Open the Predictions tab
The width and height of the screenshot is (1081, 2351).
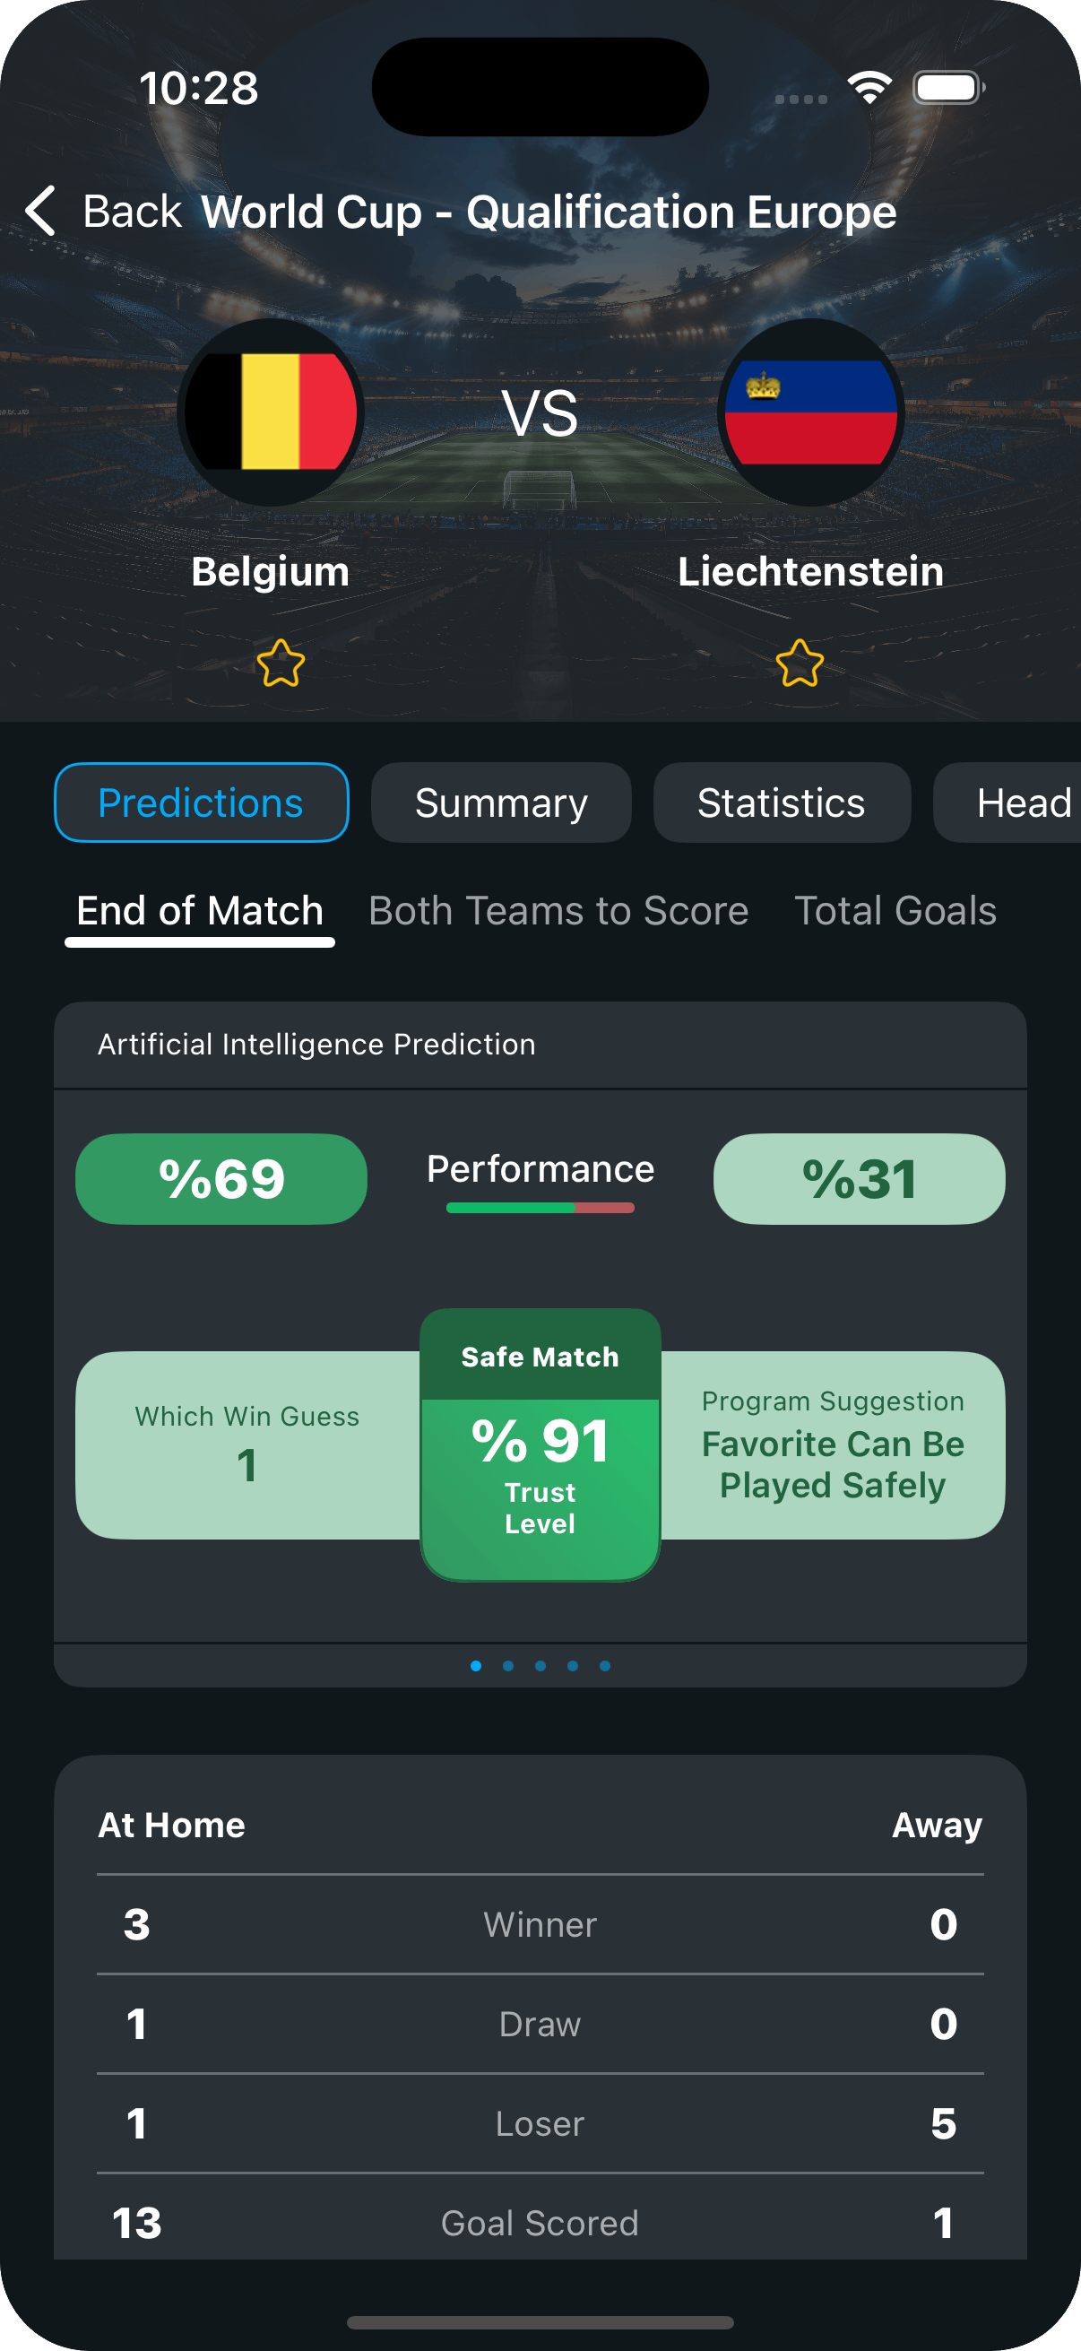pos(202,802)
